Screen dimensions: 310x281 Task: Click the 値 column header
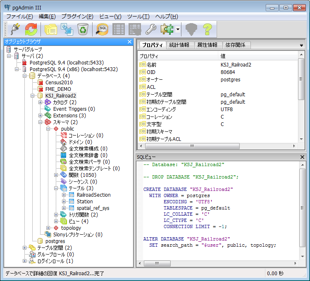[258, 56]
